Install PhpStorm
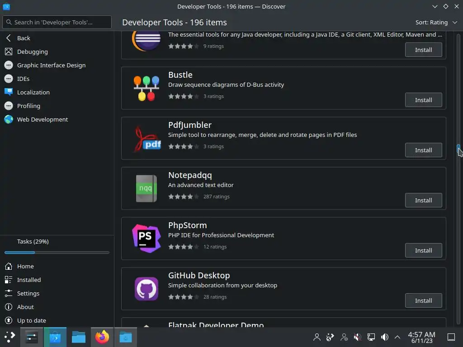Image resolution: width=463 pixels, height=347 pixels. click(423, 250)
